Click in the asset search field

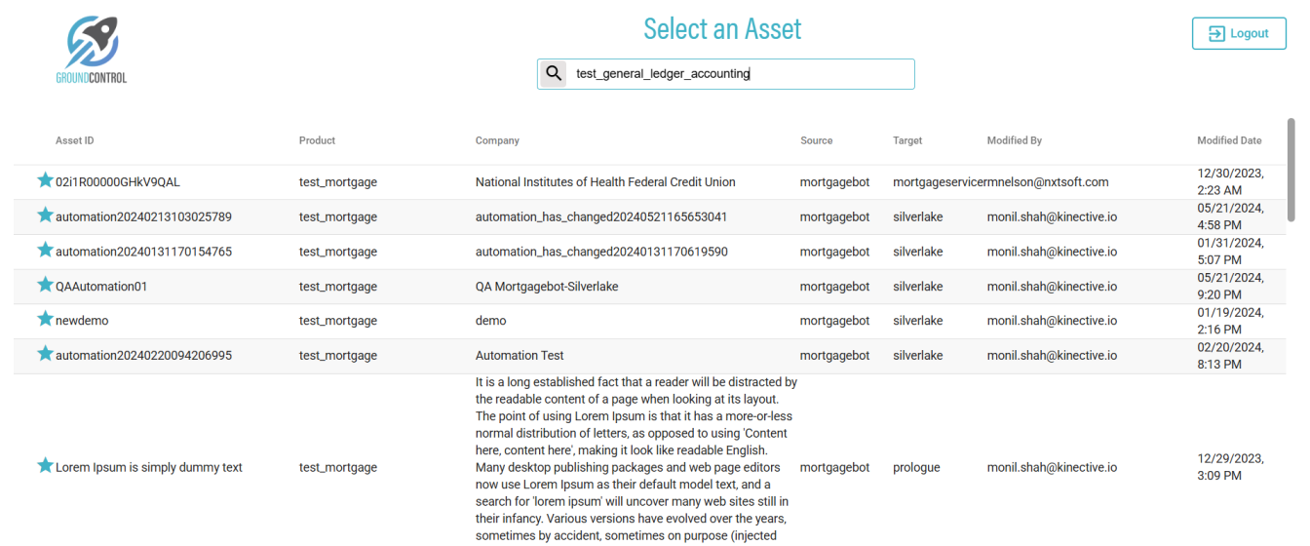pos(741,74)
